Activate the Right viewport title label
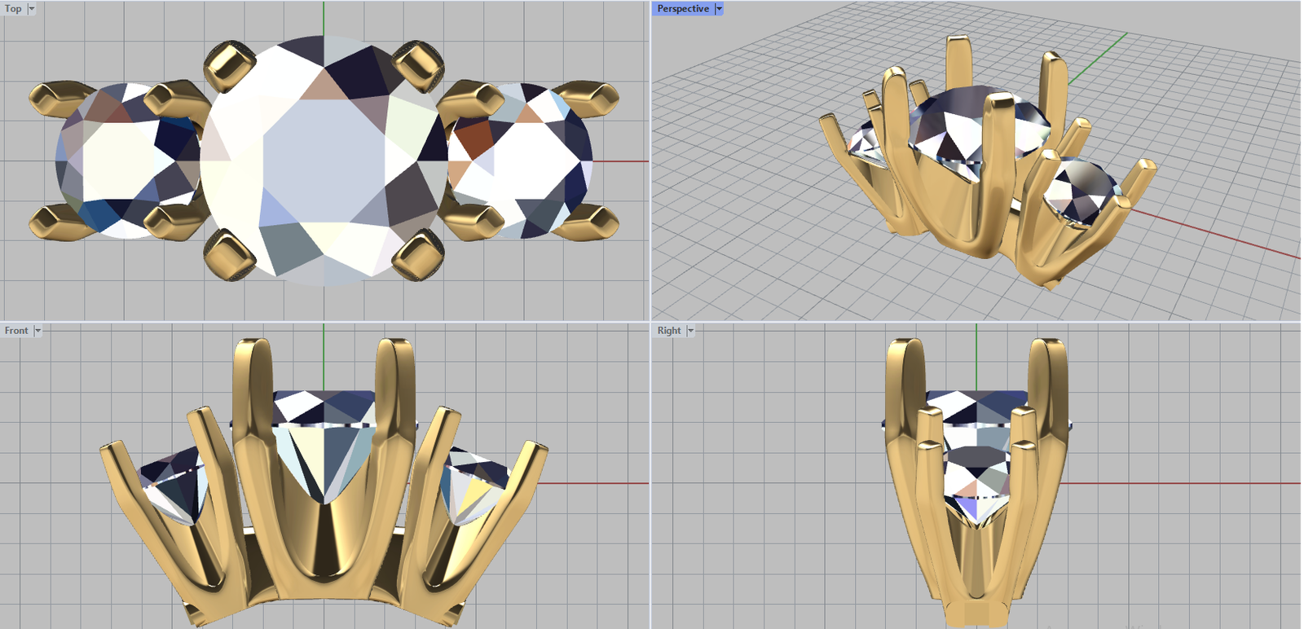The height and width of the screenshot is (629, 1304). tap(669, 331)
